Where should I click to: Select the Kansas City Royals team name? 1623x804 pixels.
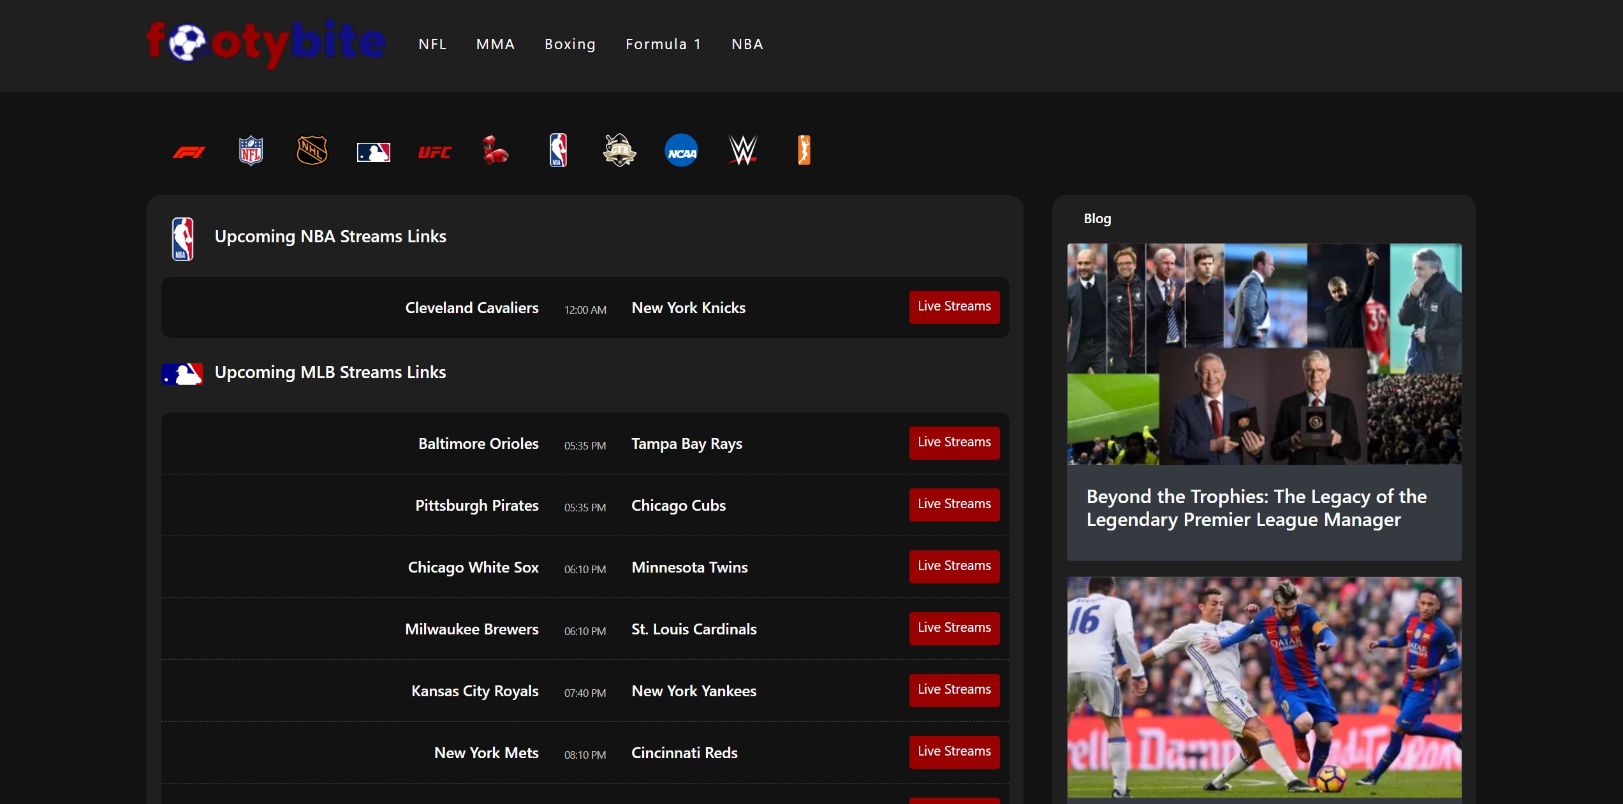(475, 691)
